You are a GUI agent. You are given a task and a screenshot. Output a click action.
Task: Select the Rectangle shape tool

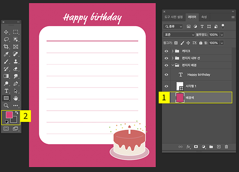6,98
